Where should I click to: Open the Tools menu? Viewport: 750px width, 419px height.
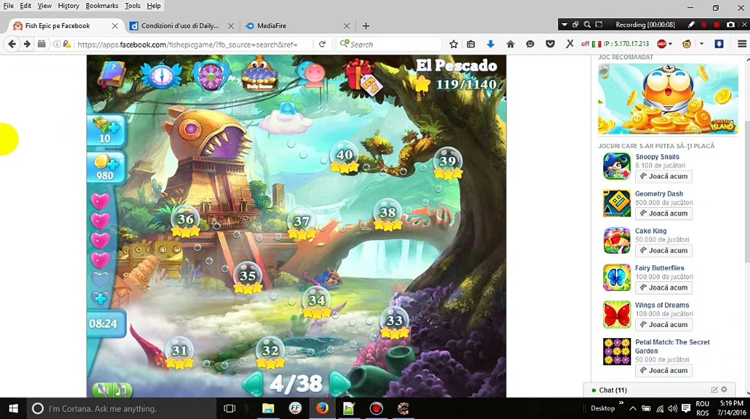(x=133, y=6)
